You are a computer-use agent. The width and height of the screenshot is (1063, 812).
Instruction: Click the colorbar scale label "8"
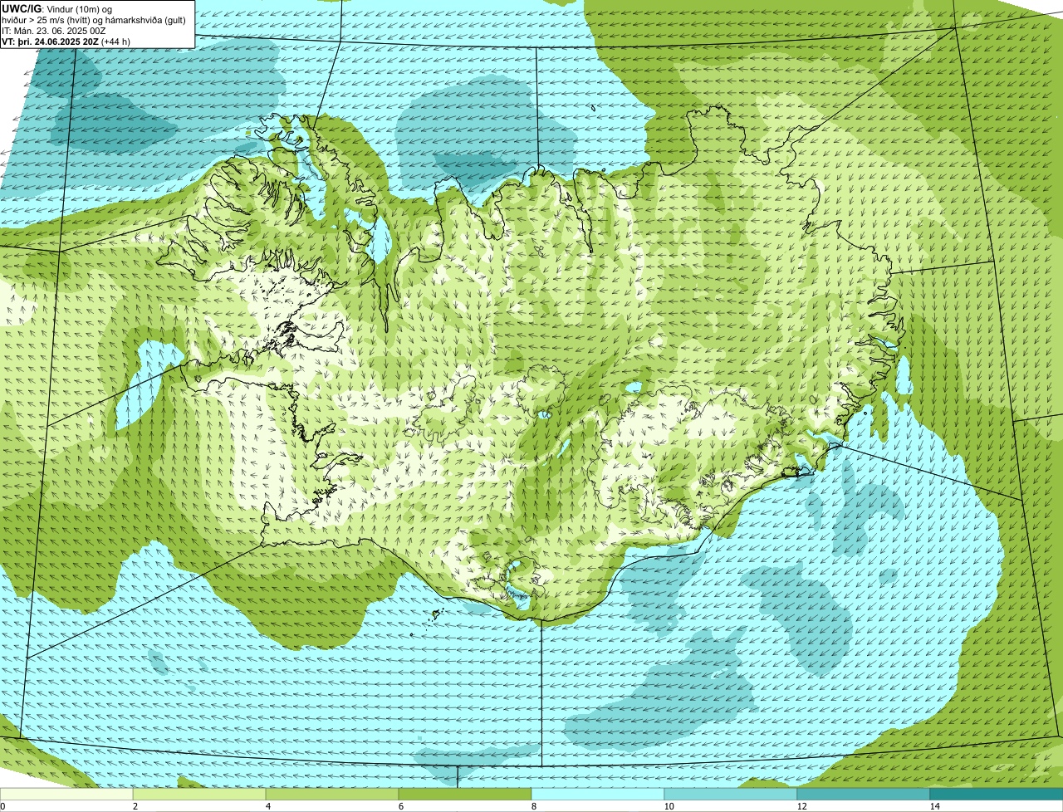534,806
